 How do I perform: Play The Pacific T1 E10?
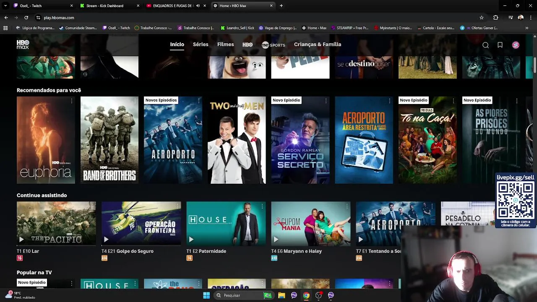pyautogui.click(x=21, y=240)
